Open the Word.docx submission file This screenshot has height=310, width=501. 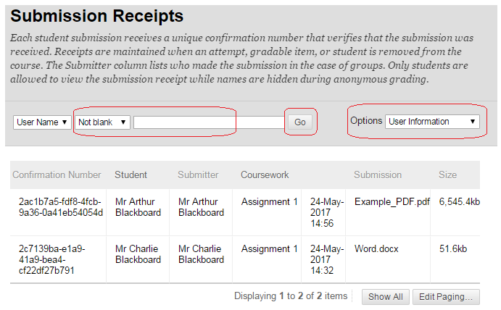tap(376, 248)
